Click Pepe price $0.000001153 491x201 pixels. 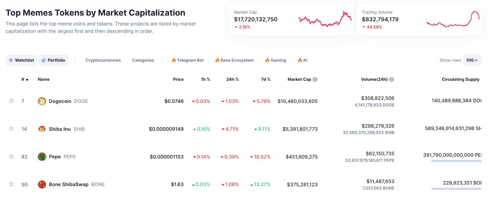(167, 157)
